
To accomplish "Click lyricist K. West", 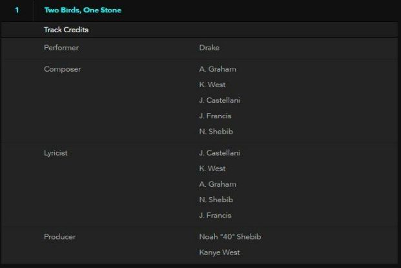I will pos(212,169).
